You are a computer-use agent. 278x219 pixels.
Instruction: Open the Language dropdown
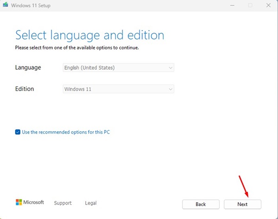(119, 68)
